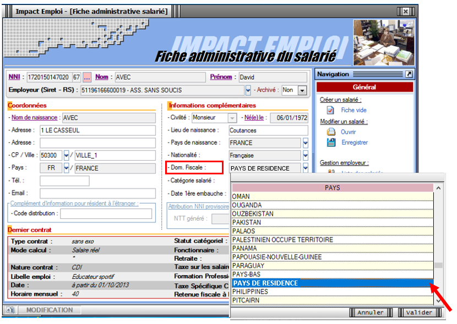
Task: Open the Fiche vide link
Action: click(x=353, y=110)
